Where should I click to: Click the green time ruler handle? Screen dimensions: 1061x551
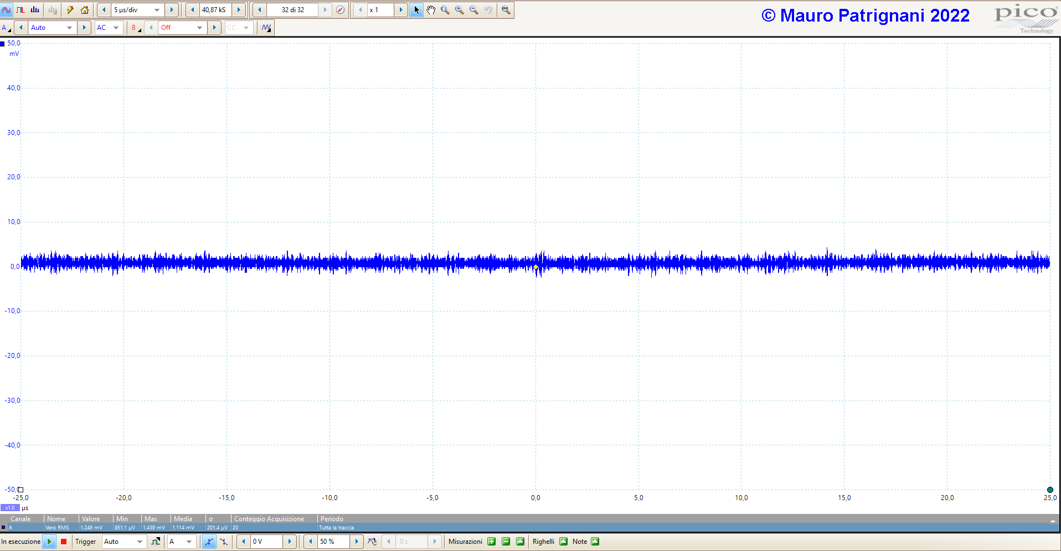coord(1050,490)
